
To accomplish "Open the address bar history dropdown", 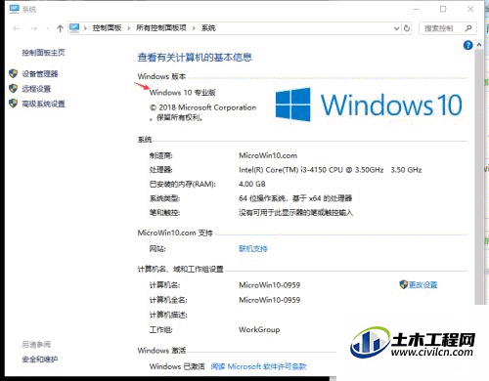I will [396, 28].
